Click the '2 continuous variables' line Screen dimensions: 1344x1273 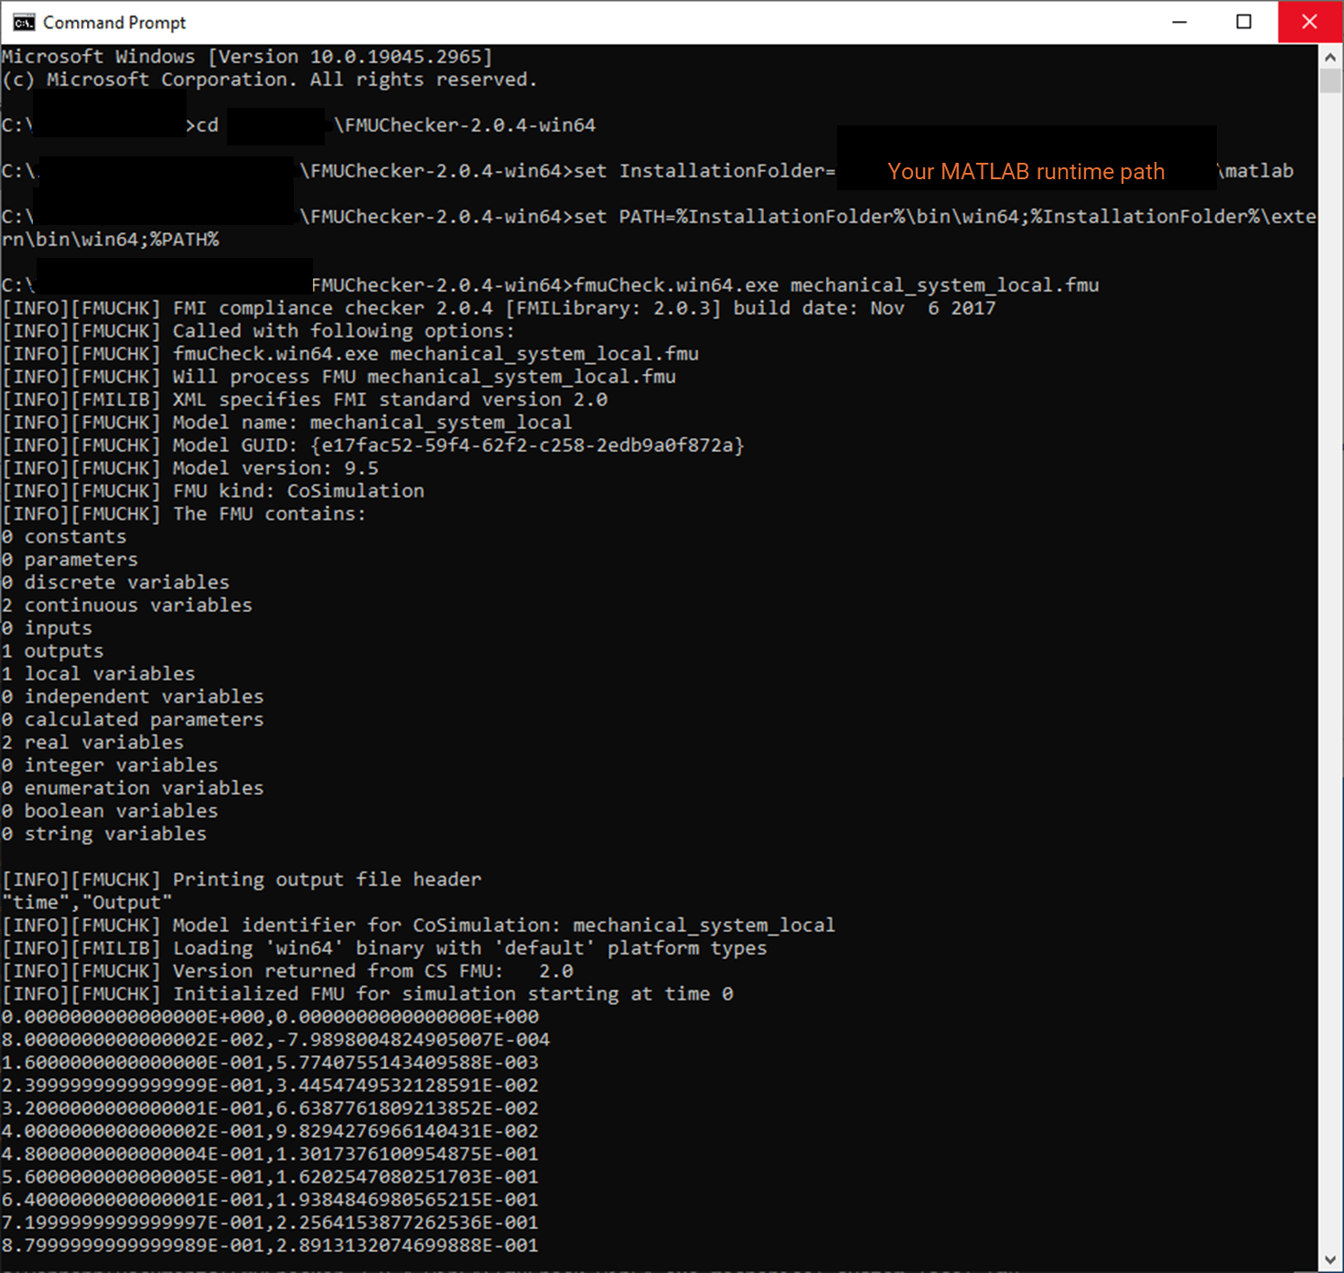(x=127, y=605)
